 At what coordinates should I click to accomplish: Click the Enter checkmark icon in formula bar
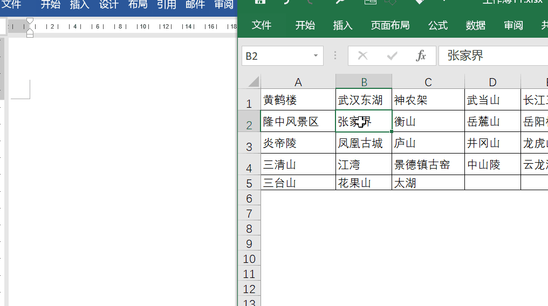[x=392, y=55]
